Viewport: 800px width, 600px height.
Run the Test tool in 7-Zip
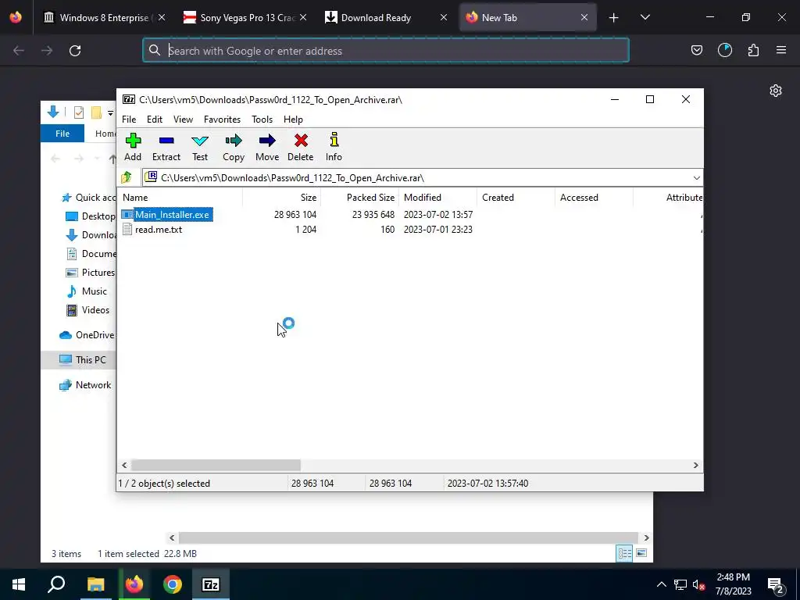[x=200, y=148]
